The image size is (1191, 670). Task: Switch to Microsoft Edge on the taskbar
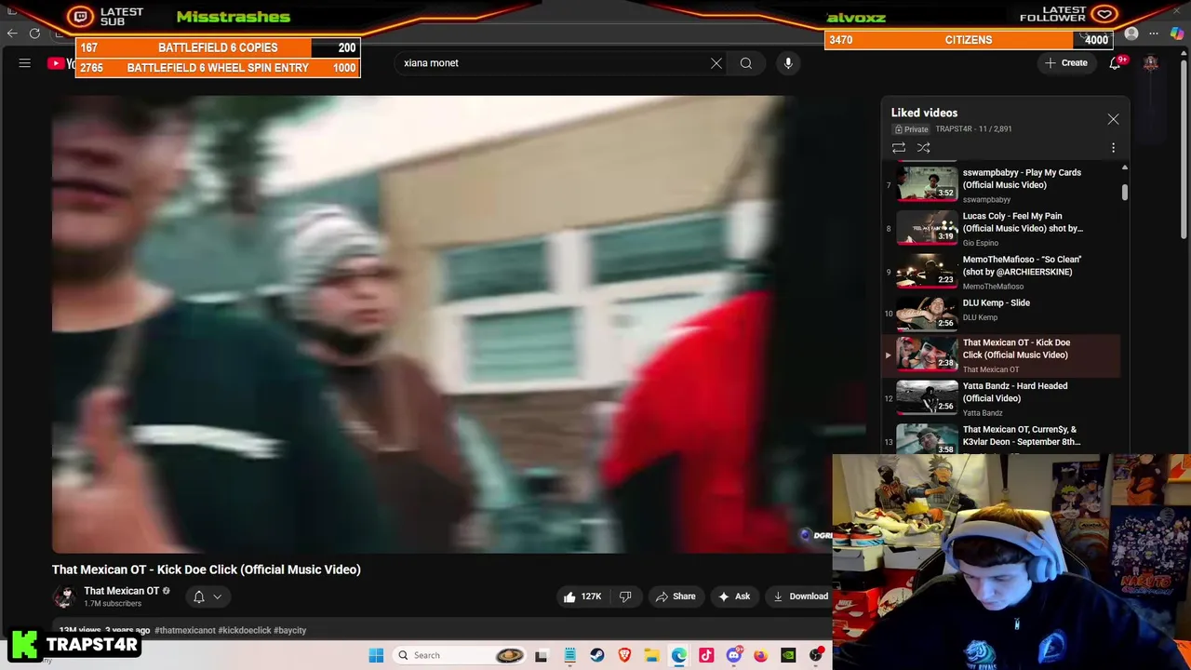point(679,655)
